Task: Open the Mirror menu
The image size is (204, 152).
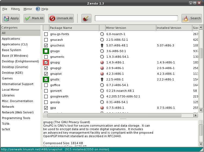Action: [28, 9]
